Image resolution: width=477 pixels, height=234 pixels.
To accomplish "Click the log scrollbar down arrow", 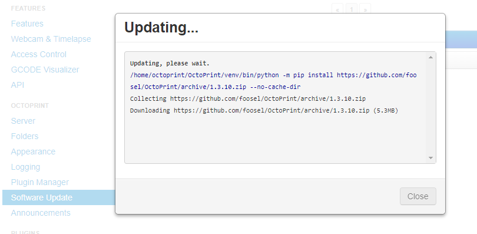I will [430, 157].
